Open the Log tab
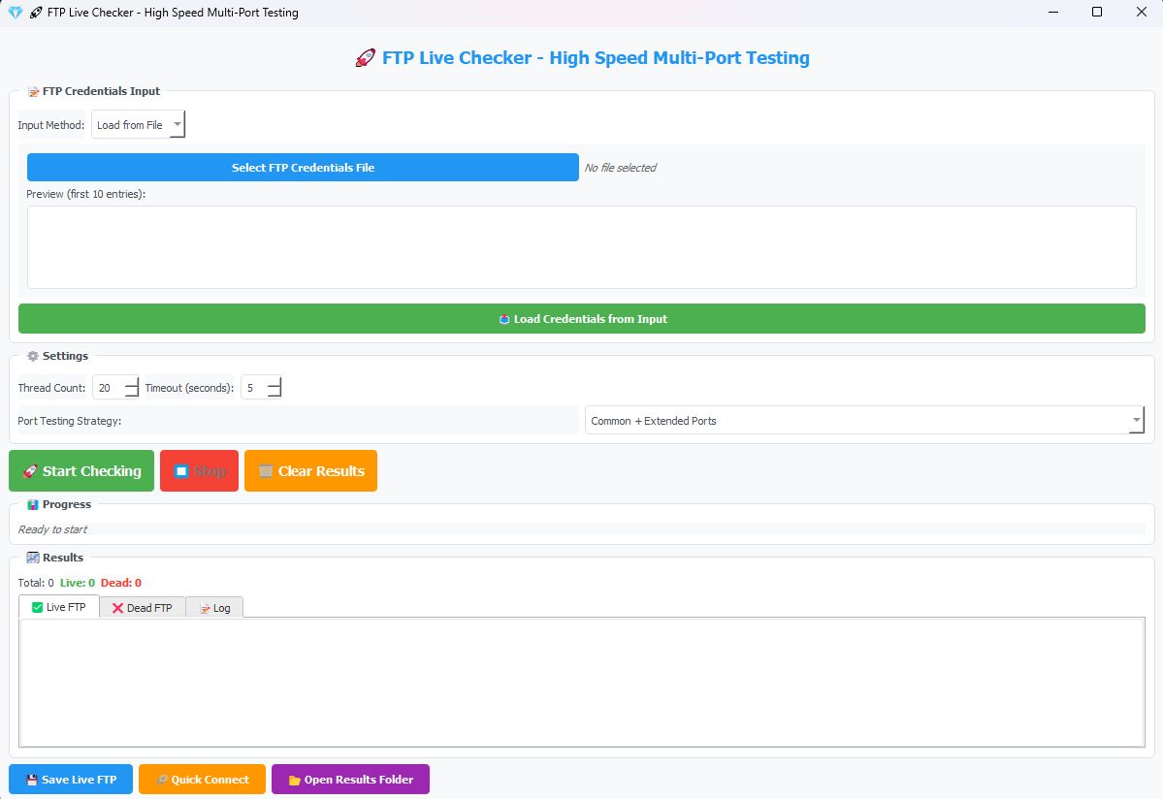Viewport: 1163px width, 799px height. pos(214,608)
